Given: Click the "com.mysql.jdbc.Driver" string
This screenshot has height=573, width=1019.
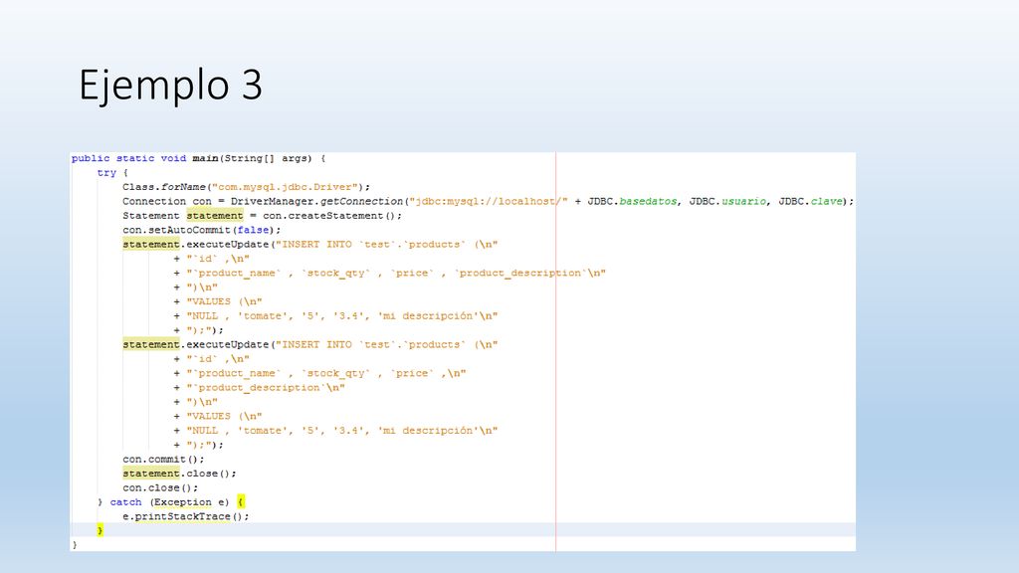Looking at the screenshot, I should click(286, 187).
